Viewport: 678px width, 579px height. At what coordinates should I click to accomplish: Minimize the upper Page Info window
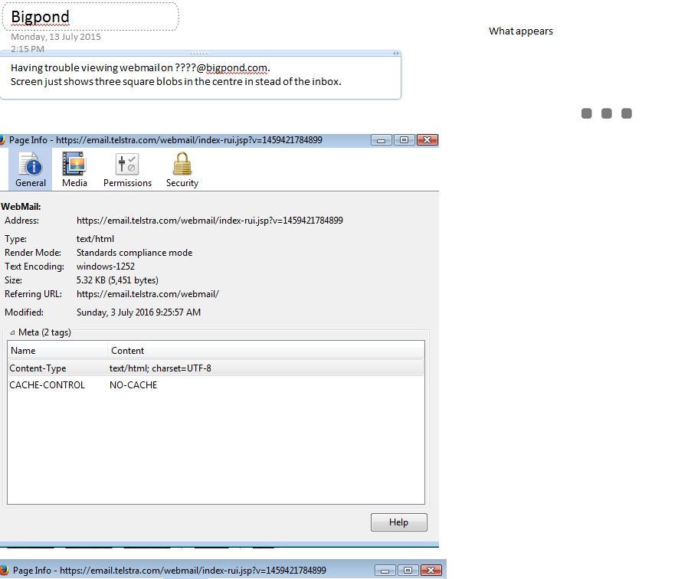[x=381, y=140]
